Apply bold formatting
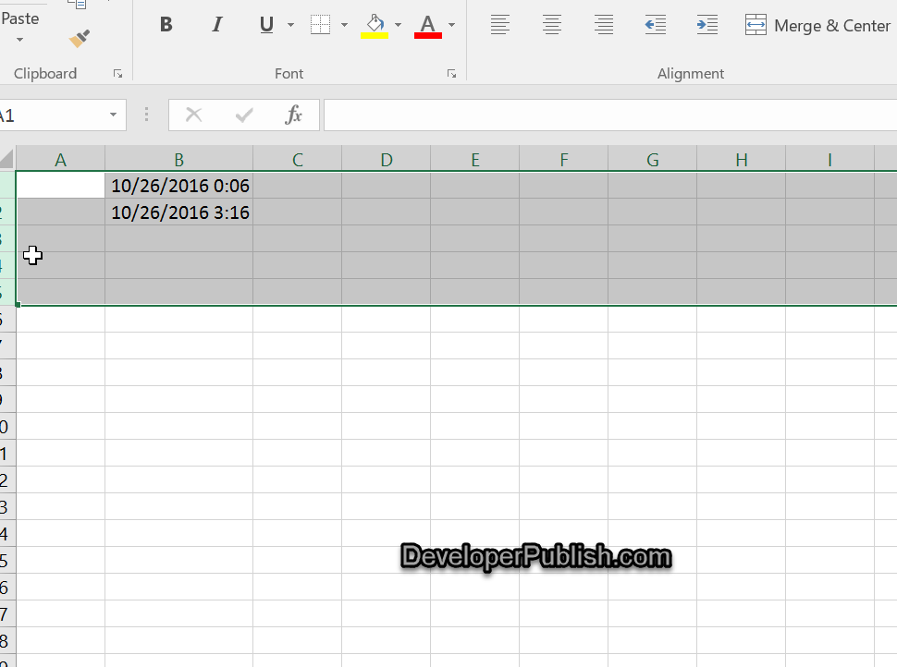This screenshot has height=667, width=897. 166,24
